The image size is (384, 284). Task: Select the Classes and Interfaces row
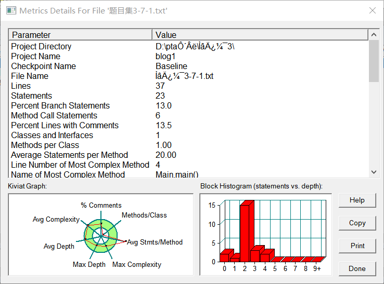point(188,135)
